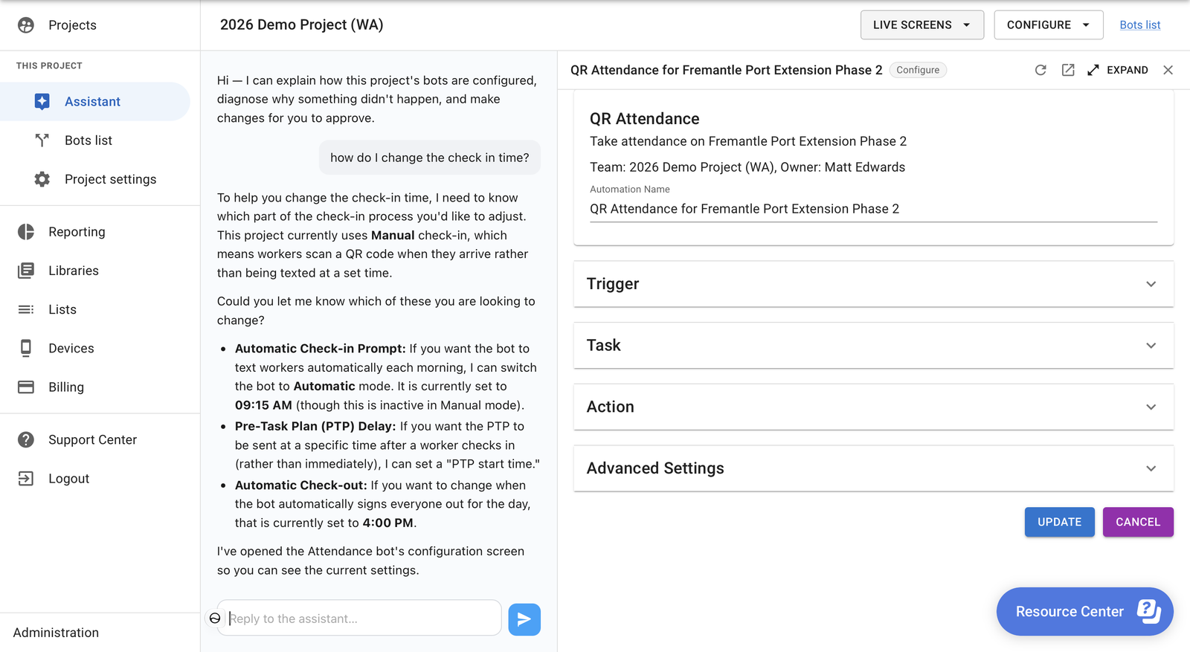
Task: Click the Project settings gear icon
Action: 42,179
